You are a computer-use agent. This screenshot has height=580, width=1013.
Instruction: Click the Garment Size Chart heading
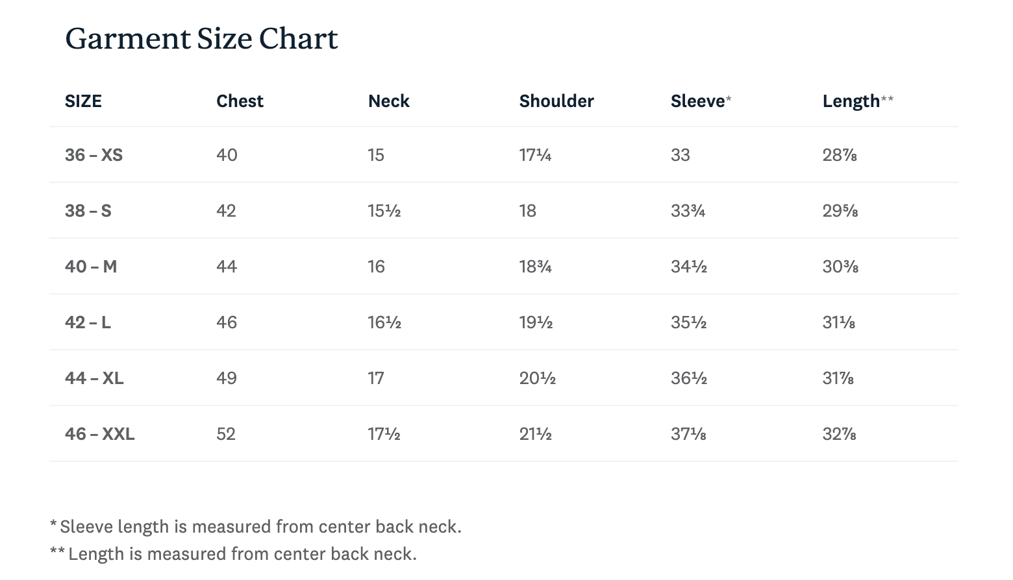pos(201,39)
